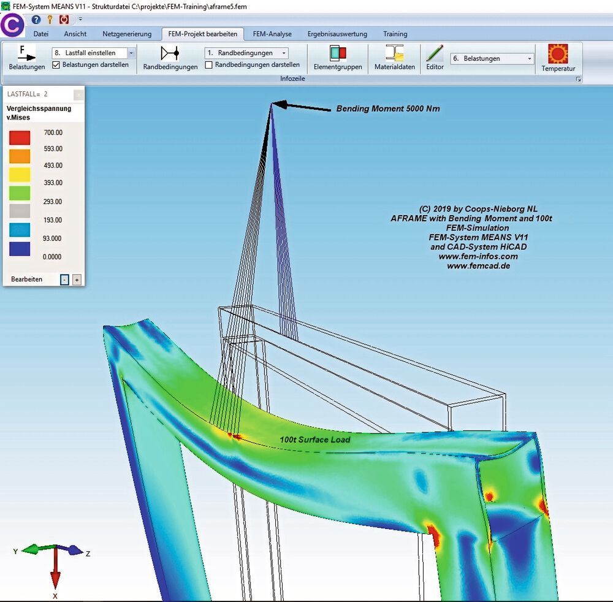
Task: Click the red power icon in quick toolbar
Action: tap(64, 19)
